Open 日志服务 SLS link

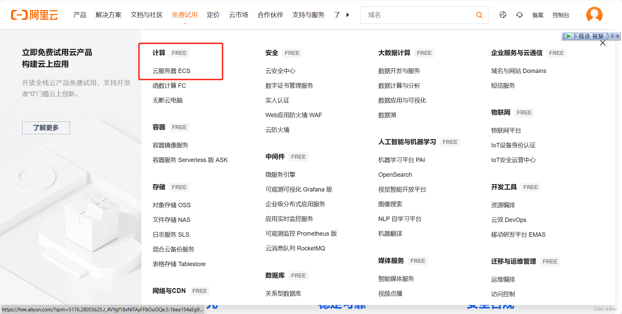coord(171,234)
